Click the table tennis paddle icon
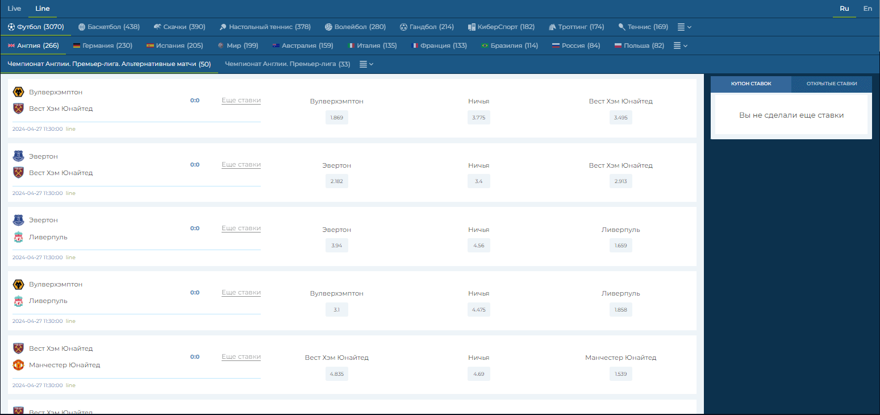 (x=223, y=27)
